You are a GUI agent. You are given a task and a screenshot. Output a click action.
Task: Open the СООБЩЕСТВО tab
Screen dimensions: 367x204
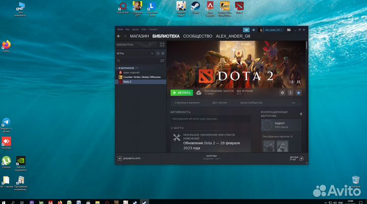(198, 36)
